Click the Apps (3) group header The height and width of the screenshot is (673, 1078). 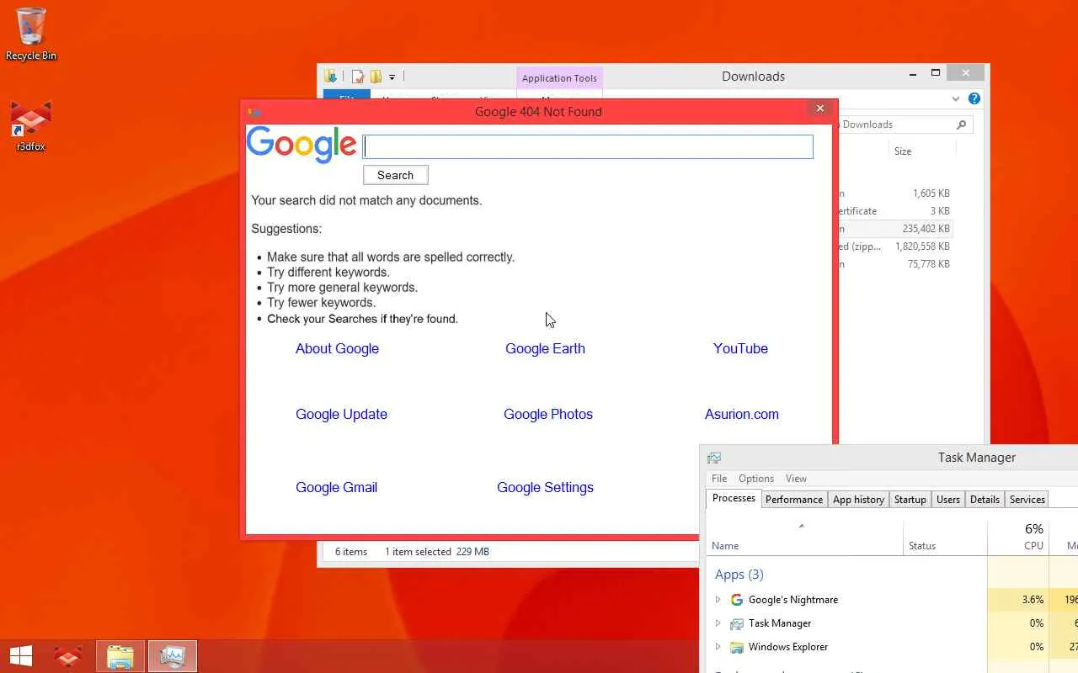(x=739, y=575)
